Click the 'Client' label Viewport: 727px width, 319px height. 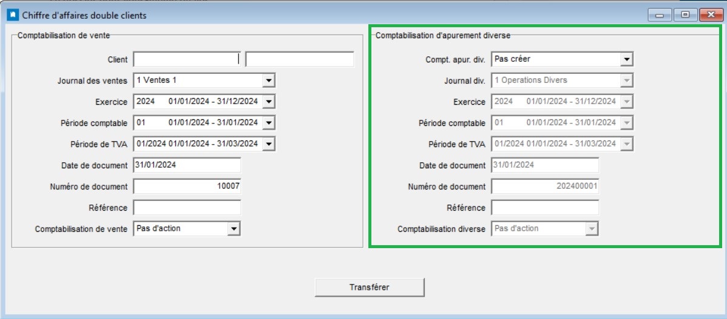tap(117, 60)
